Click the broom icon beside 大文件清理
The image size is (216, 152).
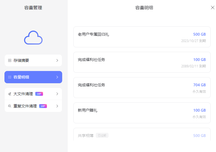[x=10, y=94]
